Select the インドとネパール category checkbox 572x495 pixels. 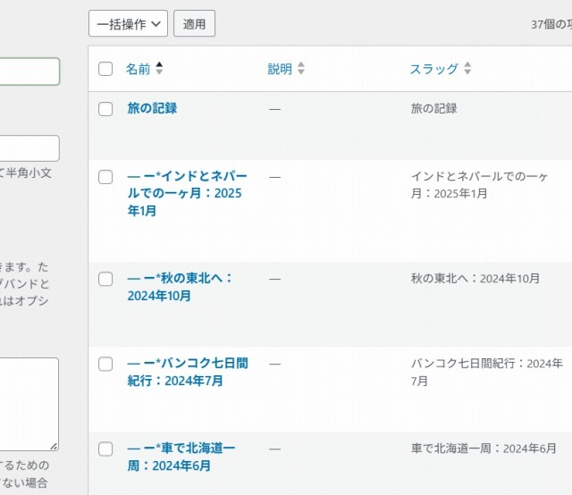coord(105,177)
